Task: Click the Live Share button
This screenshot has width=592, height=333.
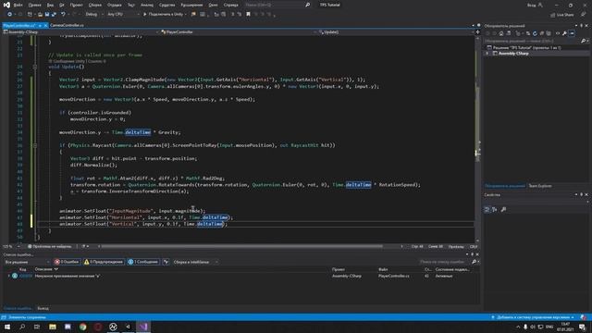Action: 562,15
